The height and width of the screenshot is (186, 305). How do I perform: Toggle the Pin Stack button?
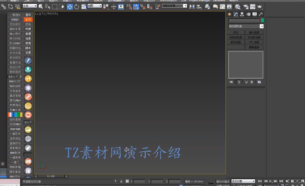[231, 82]
